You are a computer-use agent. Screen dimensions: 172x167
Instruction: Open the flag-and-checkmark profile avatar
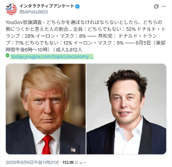coord(11,9)
